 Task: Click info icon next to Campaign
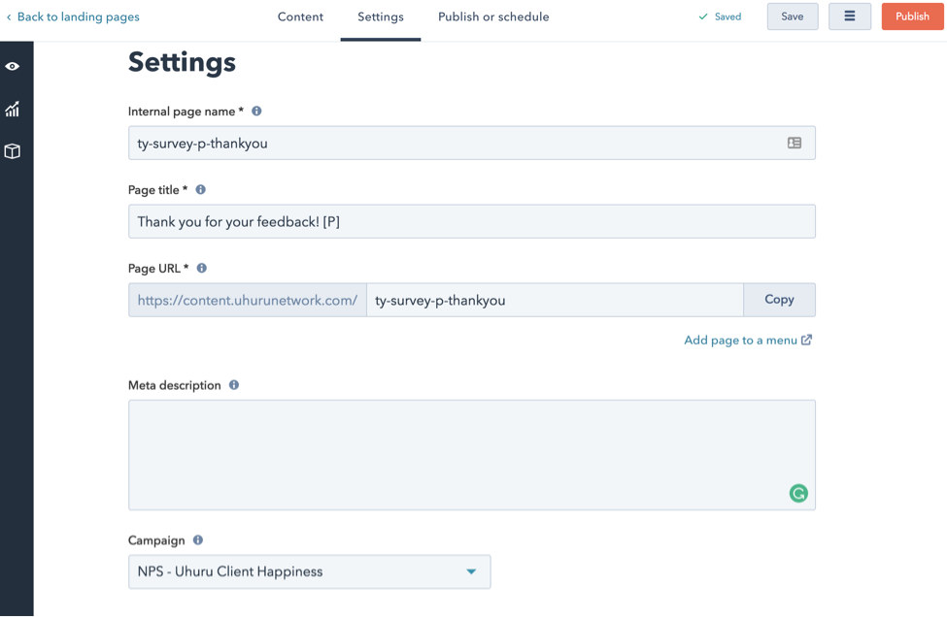197,539
